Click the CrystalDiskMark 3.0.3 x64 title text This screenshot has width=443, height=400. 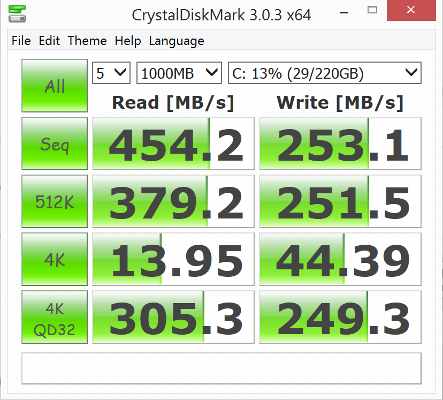221,15
